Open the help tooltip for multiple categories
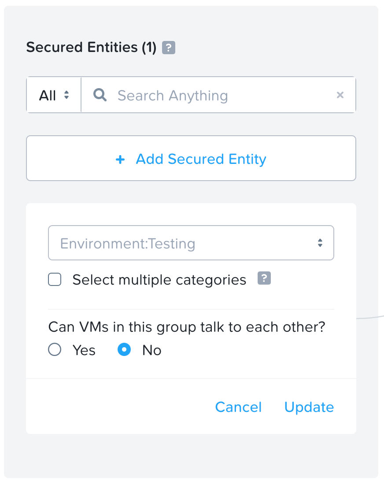 [x=264, y=278]
